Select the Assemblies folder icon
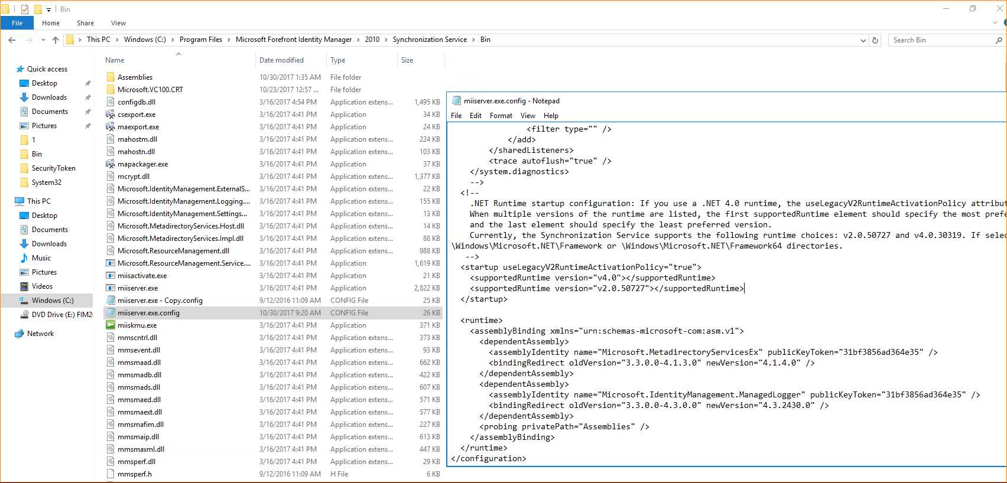 tap(110, 77)
